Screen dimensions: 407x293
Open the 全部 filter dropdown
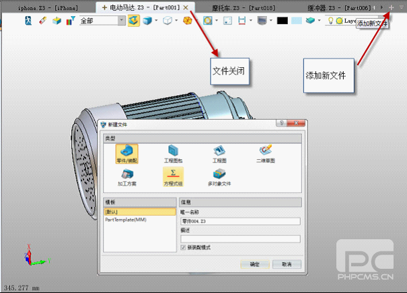coord(121,20)
